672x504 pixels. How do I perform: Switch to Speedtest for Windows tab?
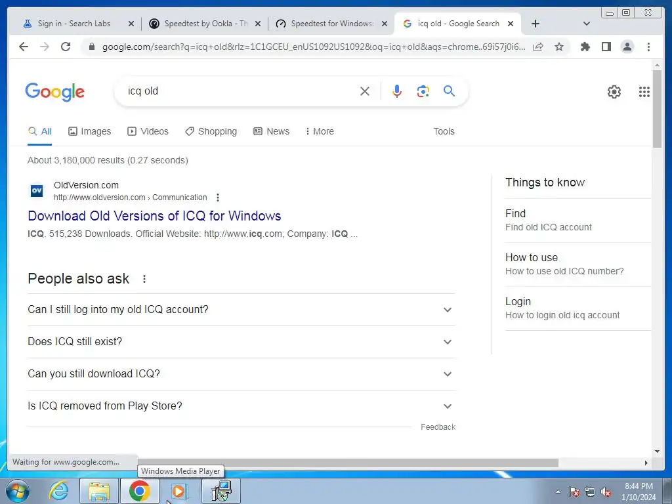(331, 24)
